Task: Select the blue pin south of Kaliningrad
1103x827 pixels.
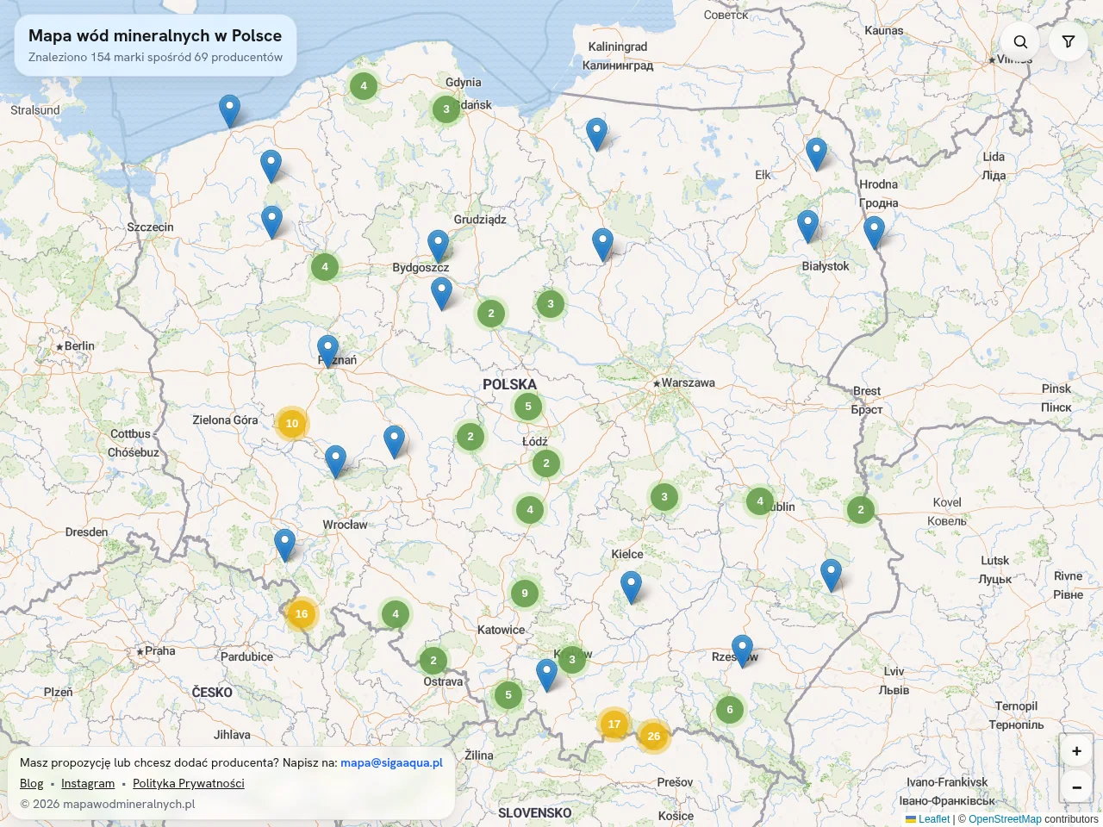Action: [596, 135]
